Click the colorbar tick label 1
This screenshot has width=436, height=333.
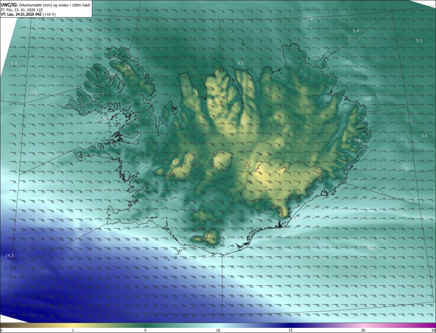point(73,330)
